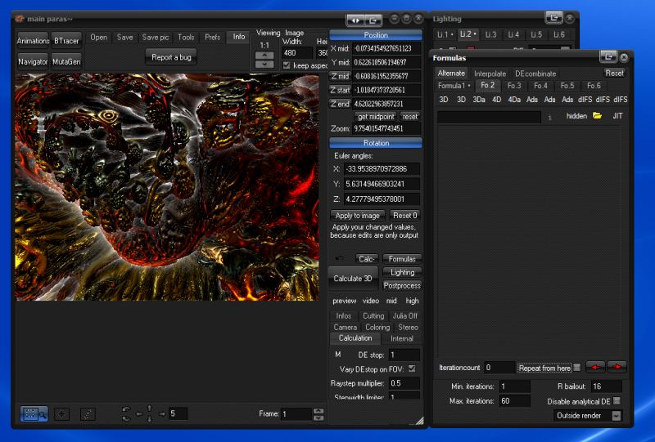Click the info 'i' icon beside formula name
655x442 pixels.
coord(549,118)
